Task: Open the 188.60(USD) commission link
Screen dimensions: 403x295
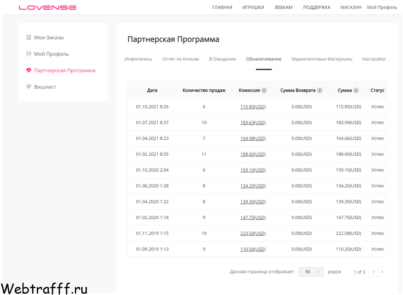Action: [x=253, y=154]
